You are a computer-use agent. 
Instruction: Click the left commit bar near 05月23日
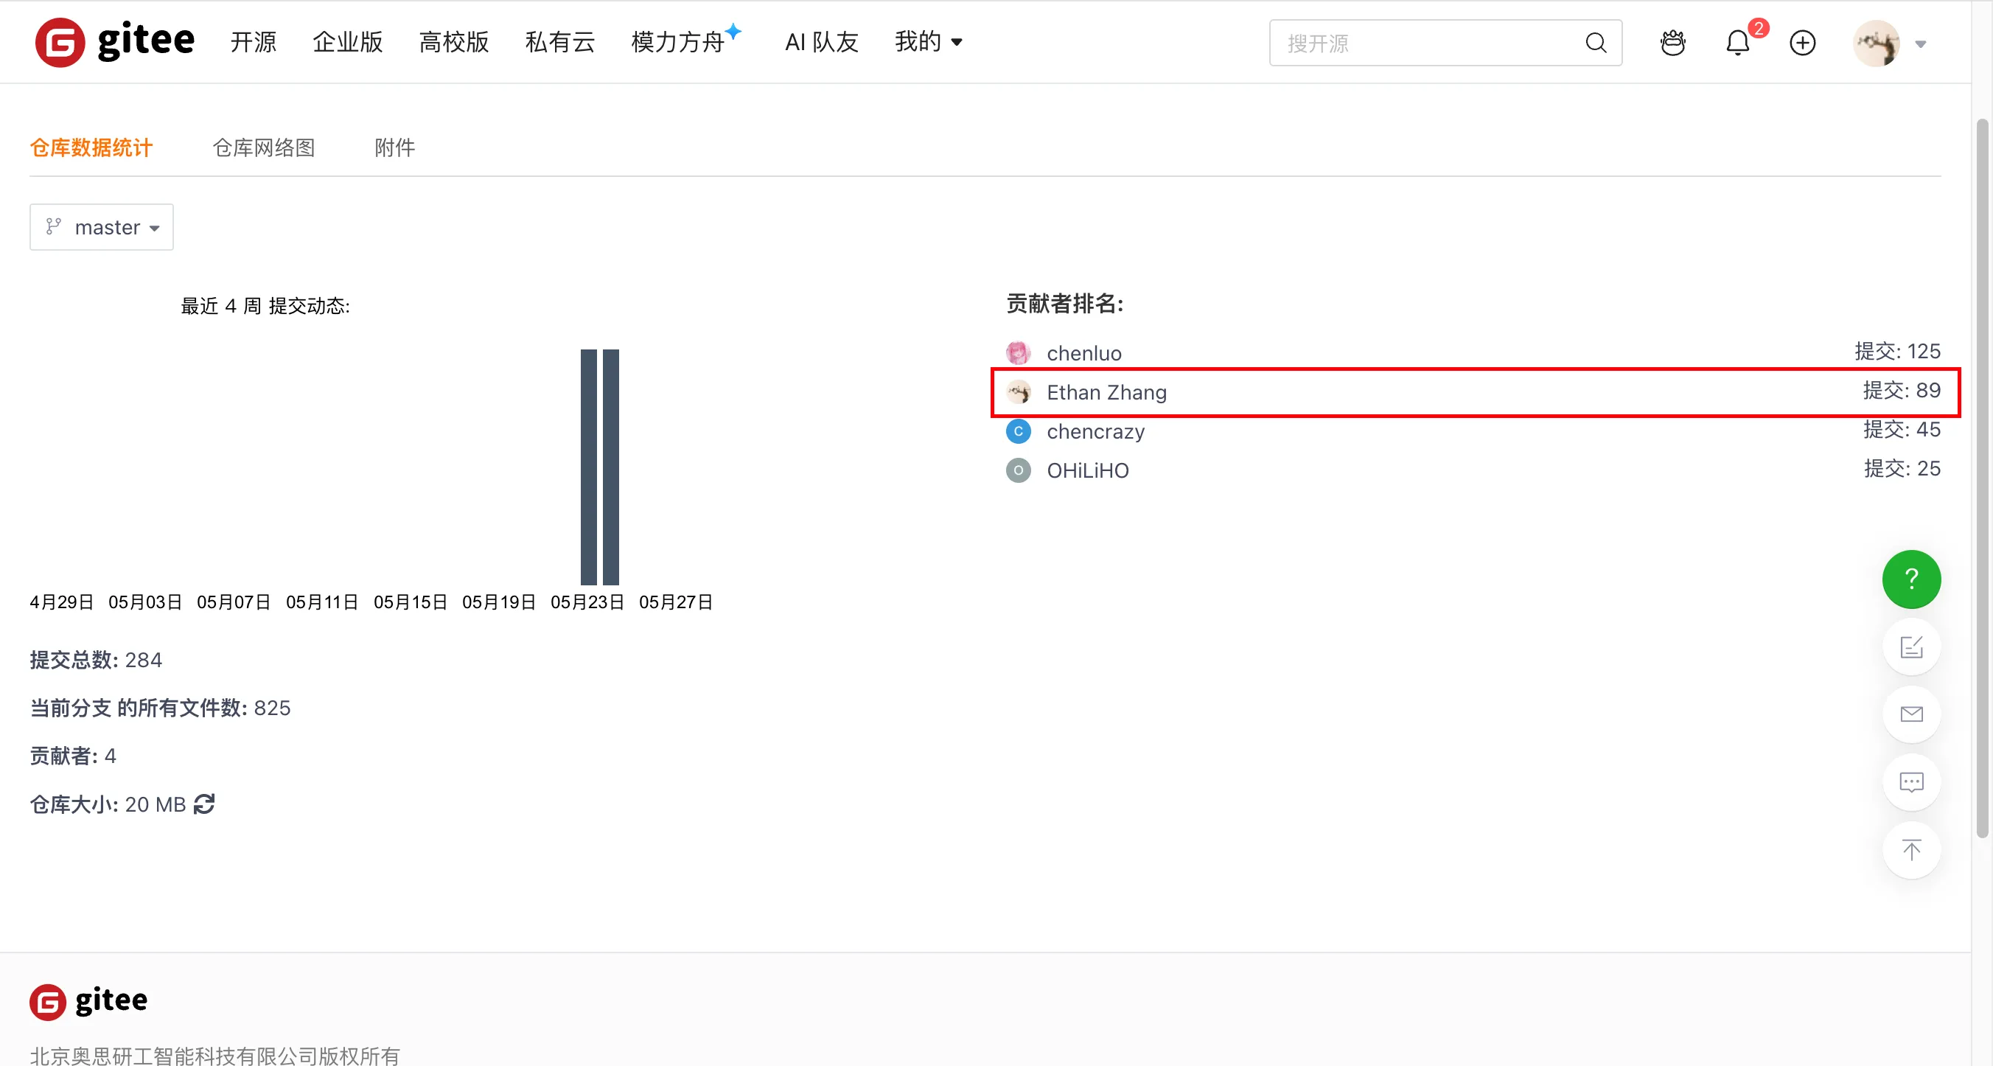[589, 467]
